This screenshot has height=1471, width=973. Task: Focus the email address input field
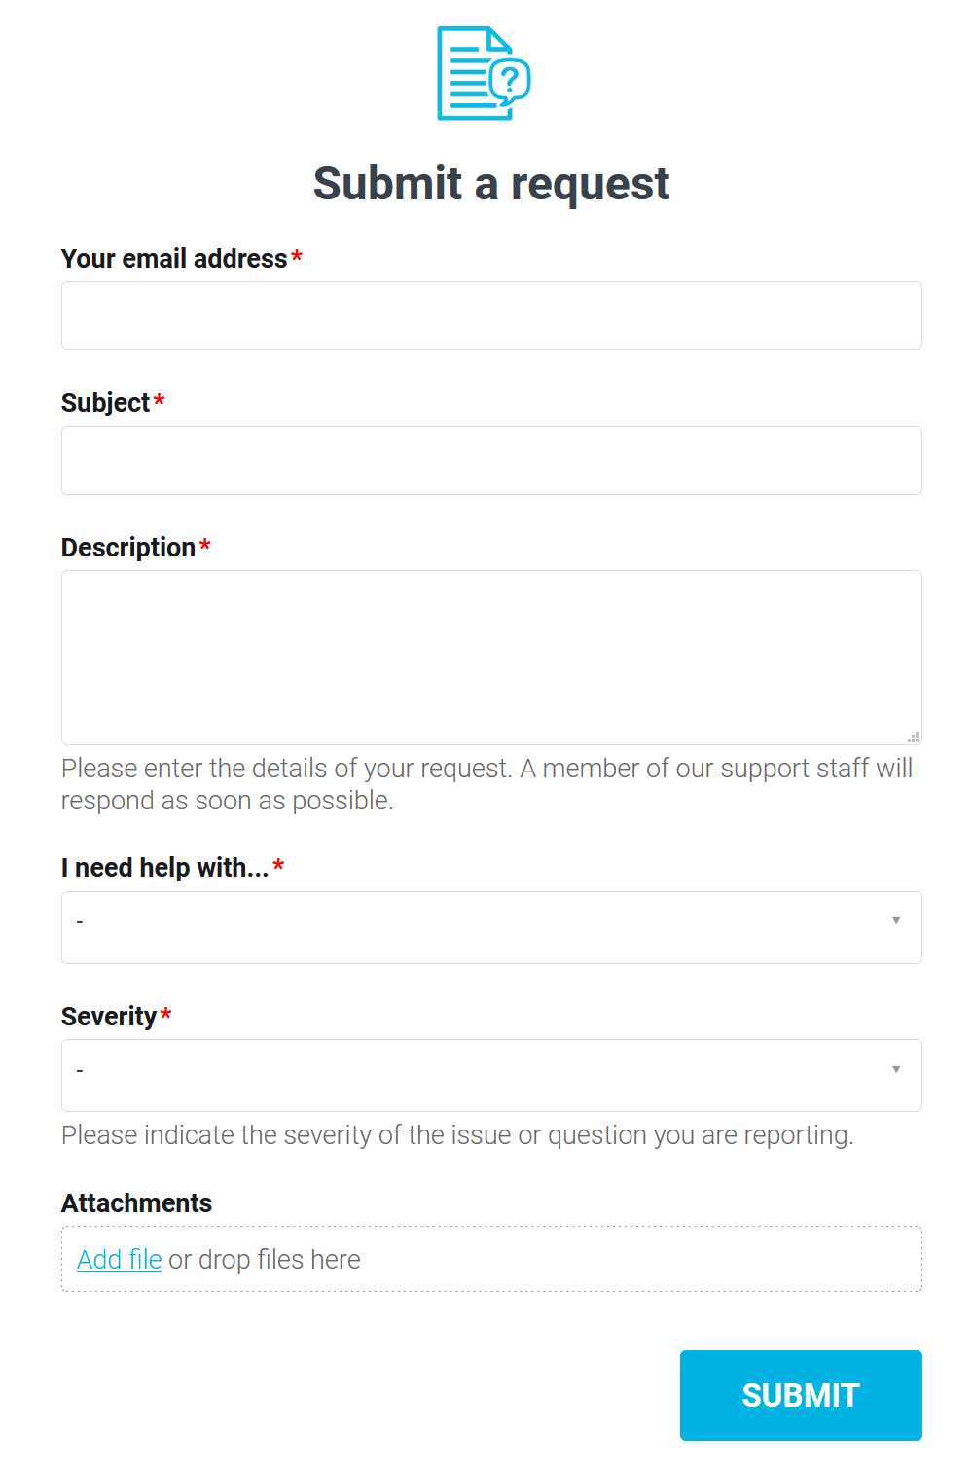tap(490, 316)
